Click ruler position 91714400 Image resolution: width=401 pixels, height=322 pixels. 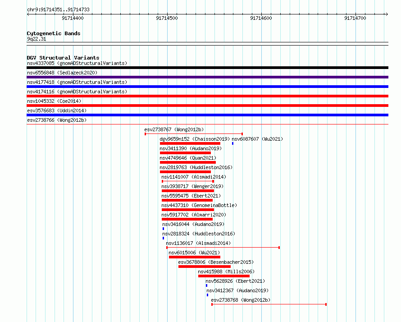coord(73,18)
